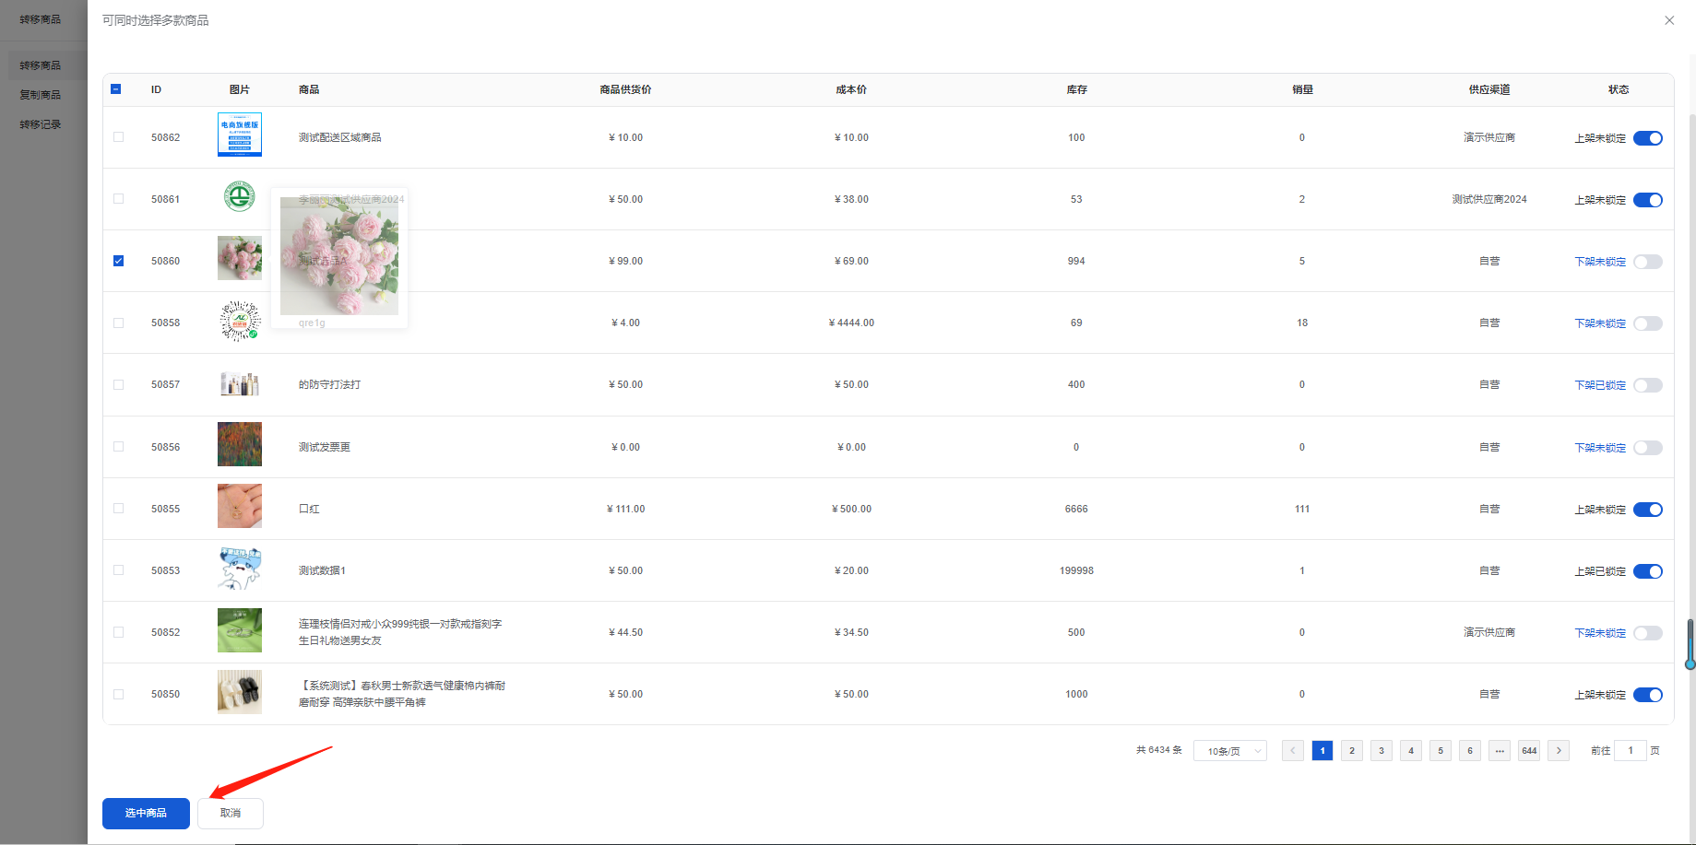This screenshot has height=845, width=1696.
Task: Open the bottles thumbnail of product 50857
Action: pyautogui.click(x=240, y=383)
